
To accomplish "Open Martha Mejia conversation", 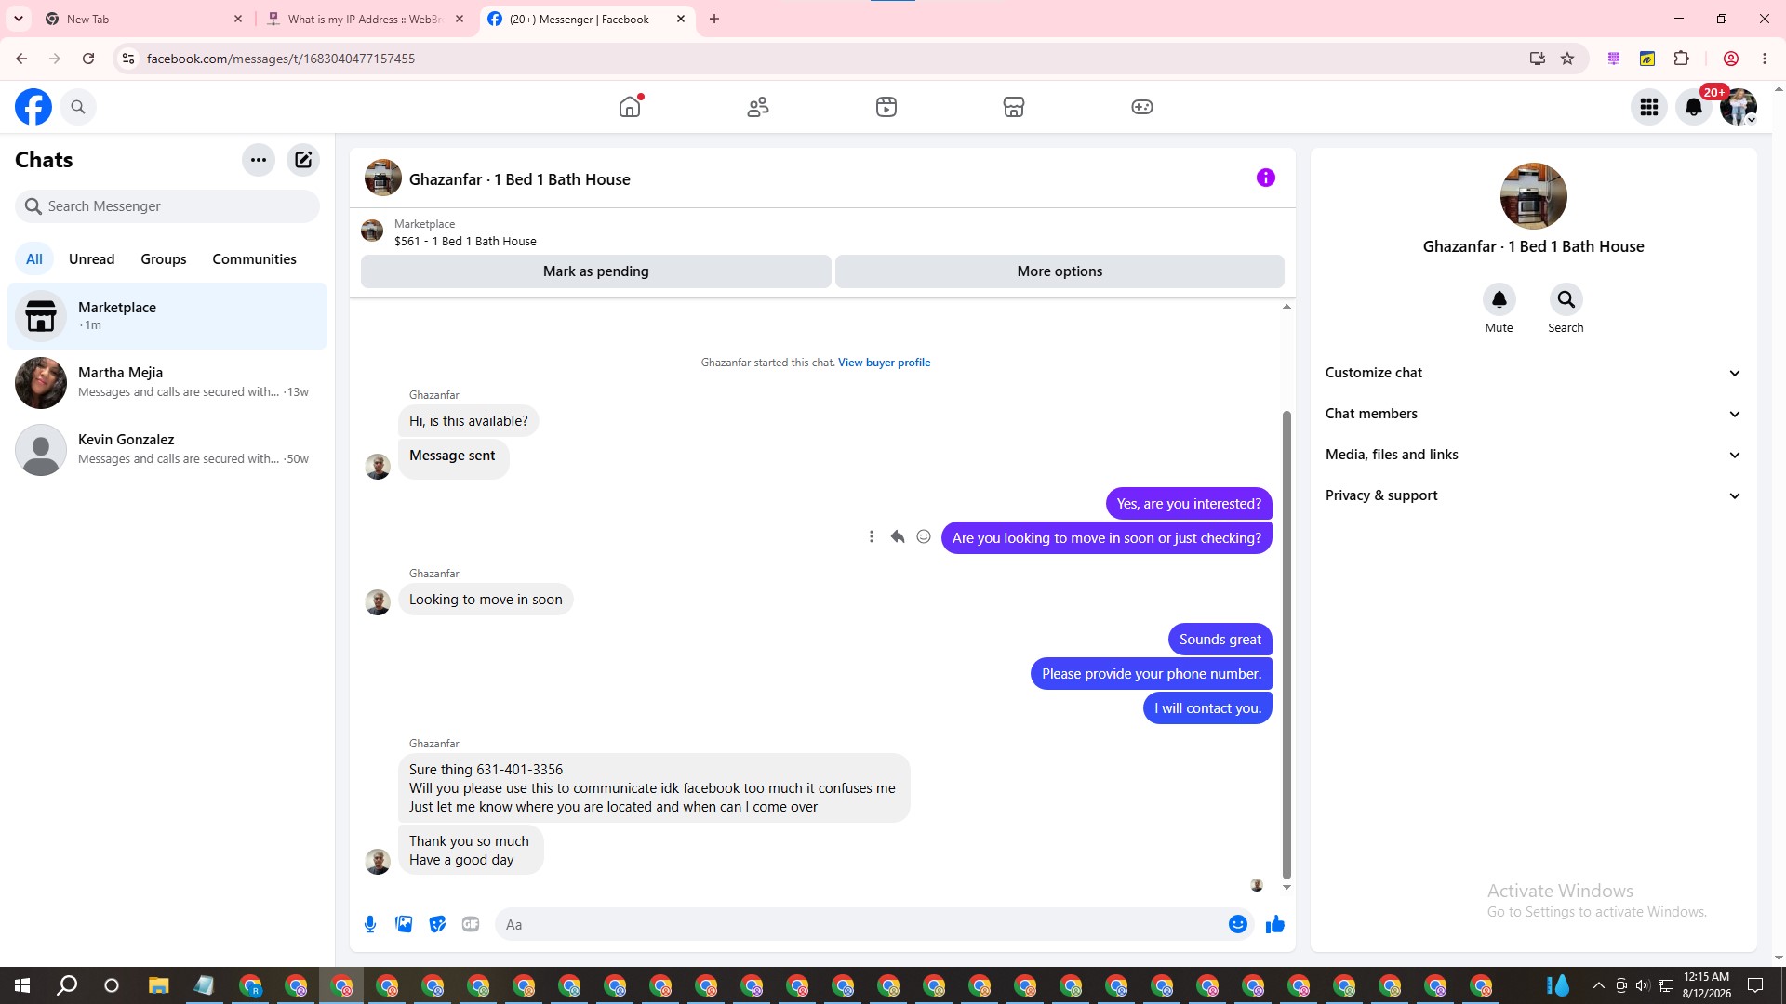I will tap(167, 383).
